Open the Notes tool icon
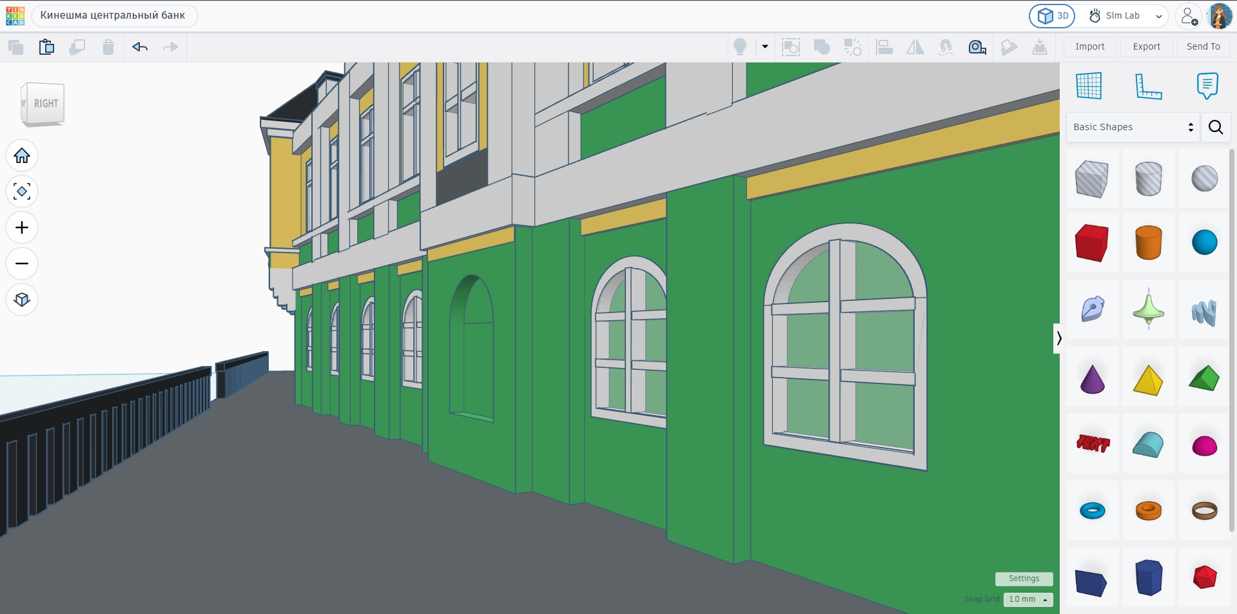Screen dimensions: 1237x614 point(1207,86)
